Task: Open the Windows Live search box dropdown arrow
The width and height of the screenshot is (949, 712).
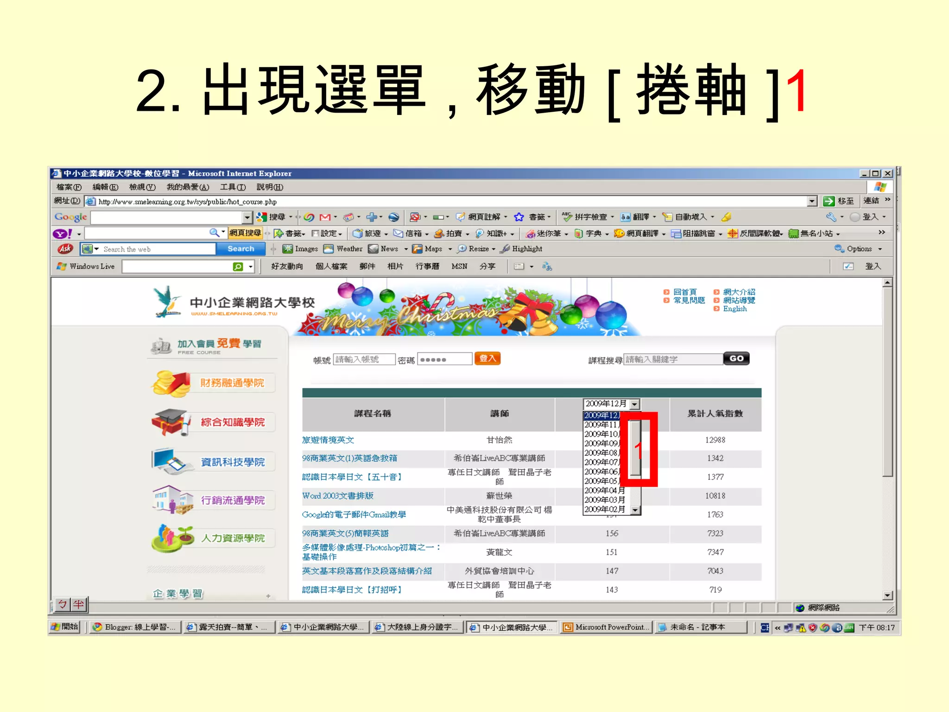Action: 251,267
